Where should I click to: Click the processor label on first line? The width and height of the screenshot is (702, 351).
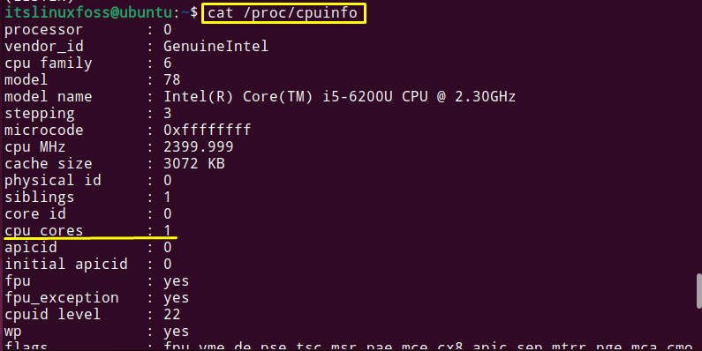[x=43, y=30]
